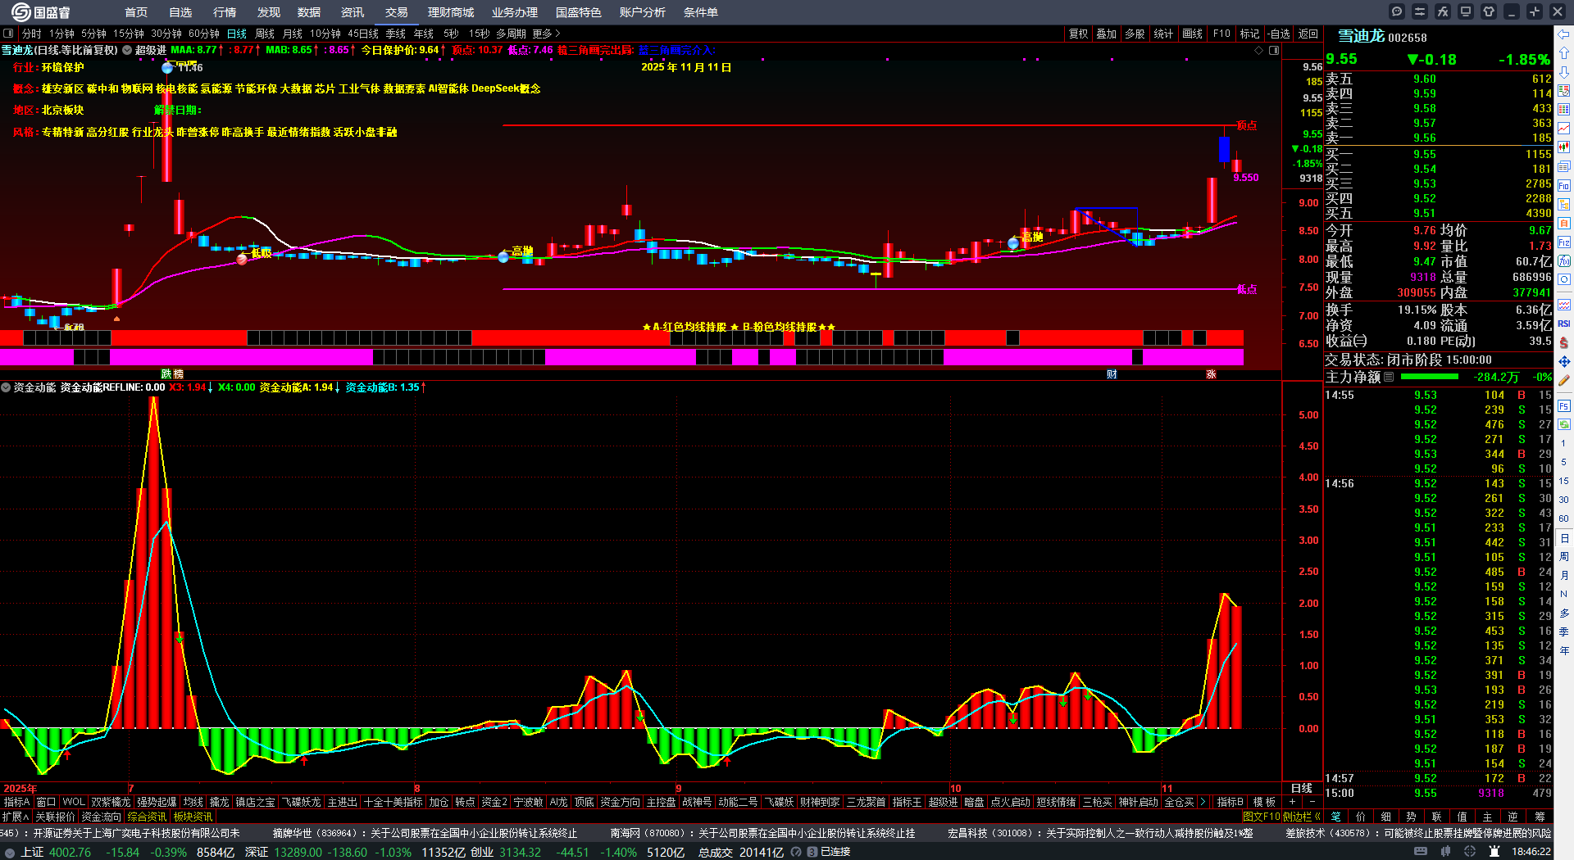Click the up arrow for previous stock
This screenshot has width=1574, height=860.
tap(1564, 52)
